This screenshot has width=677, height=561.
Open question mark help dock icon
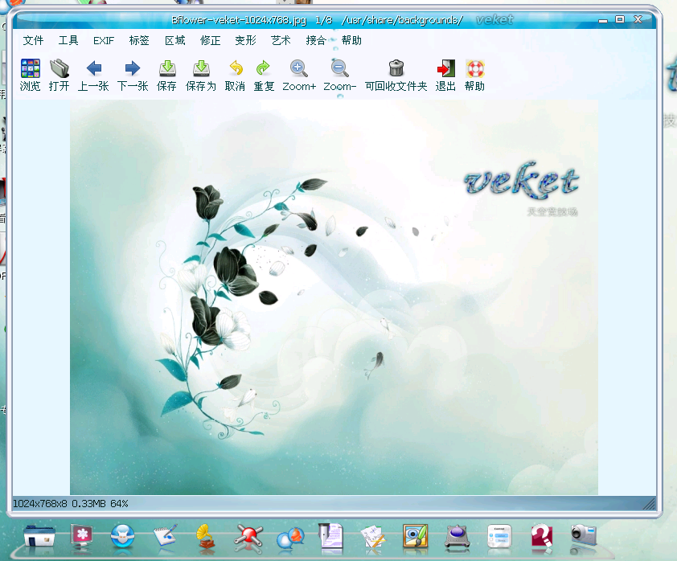click(541, 536)
